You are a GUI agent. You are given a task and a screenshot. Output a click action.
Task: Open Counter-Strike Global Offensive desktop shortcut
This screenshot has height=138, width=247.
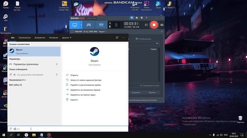pos(64,6)
